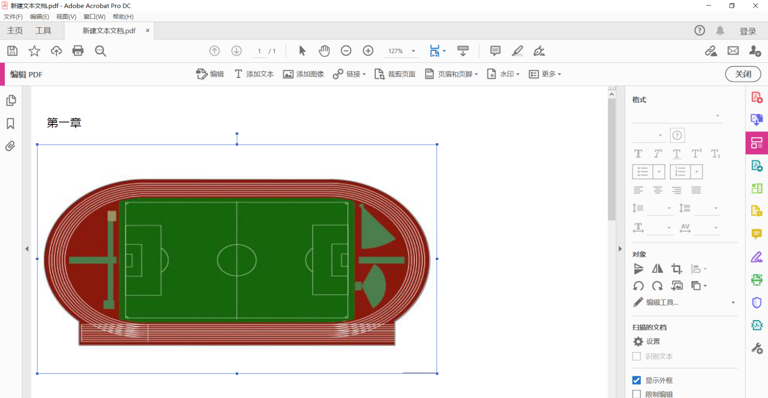Open the Help question mark
The height and width of the screenshot is (398, 768).
pyautogui.click(x=700, y=31)
